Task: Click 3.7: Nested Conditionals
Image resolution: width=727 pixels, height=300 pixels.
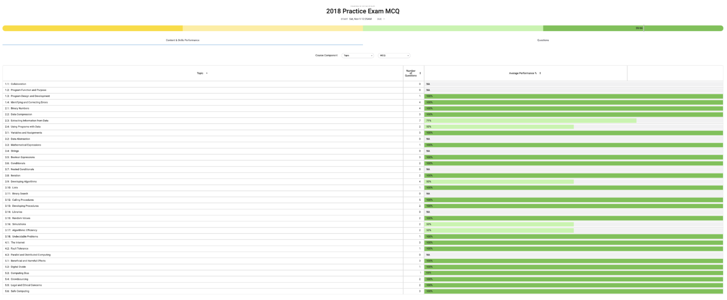Action: [x=19, y=169]
